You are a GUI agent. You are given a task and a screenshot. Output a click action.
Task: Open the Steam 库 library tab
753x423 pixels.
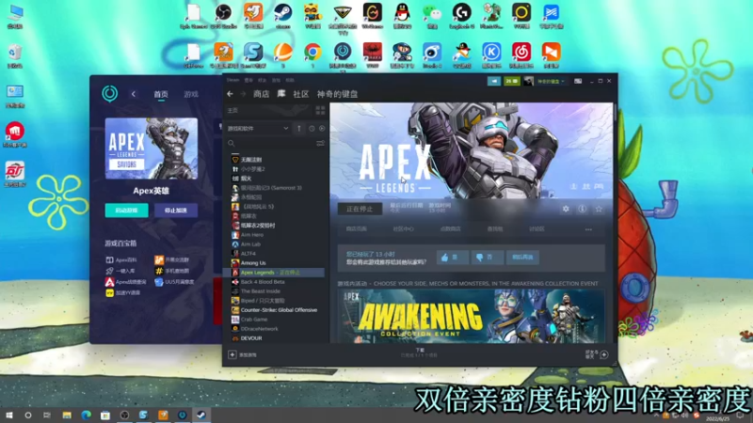281,94
